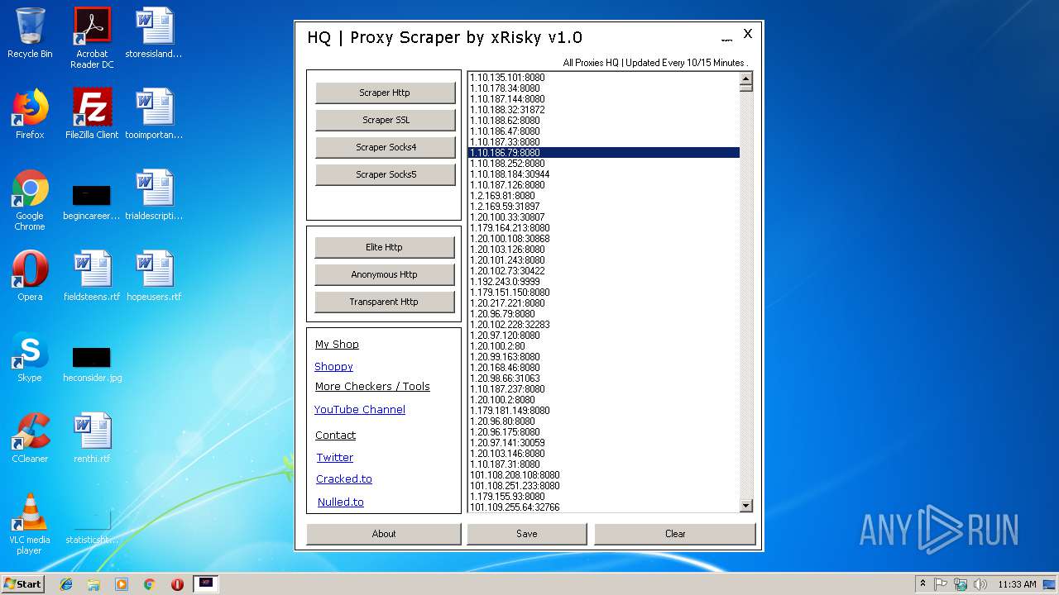
Task: Open the Twitter link
Action: point(335,457)
